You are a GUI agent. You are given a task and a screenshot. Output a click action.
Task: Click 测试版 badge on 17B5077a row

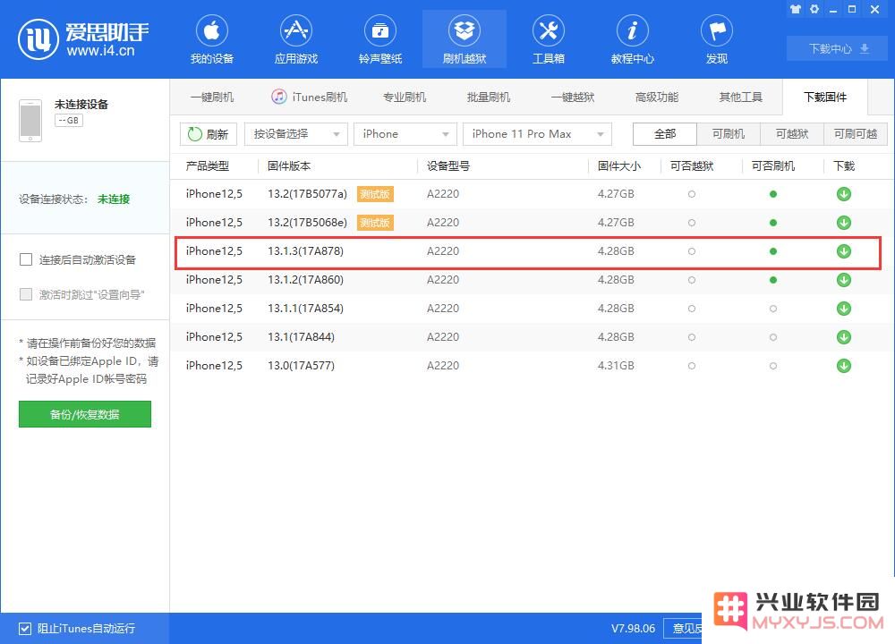click(x=375, y=194)
